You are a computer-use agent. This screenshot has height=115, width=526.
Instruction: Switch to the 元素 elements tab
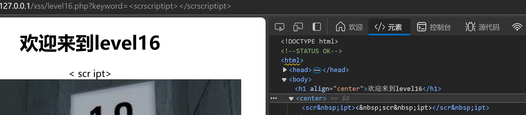coord(389,27)
